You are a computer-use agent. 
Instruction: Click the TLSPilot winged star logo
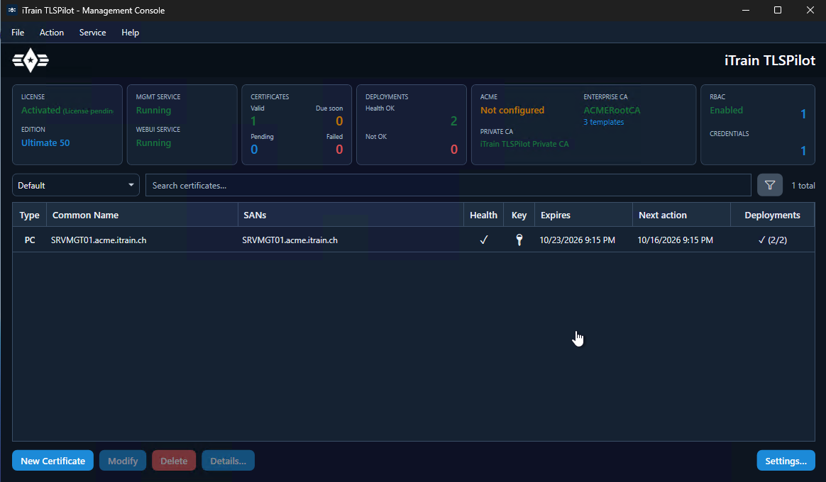tap(31, 60)
